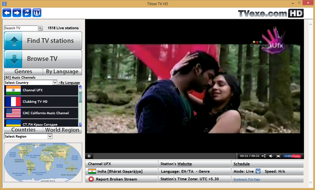
Task: Click the 1518 Live stations text
Action: pos(63,28)
